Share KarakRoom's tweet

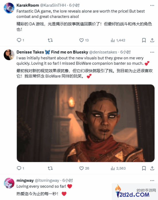point(152,40)
